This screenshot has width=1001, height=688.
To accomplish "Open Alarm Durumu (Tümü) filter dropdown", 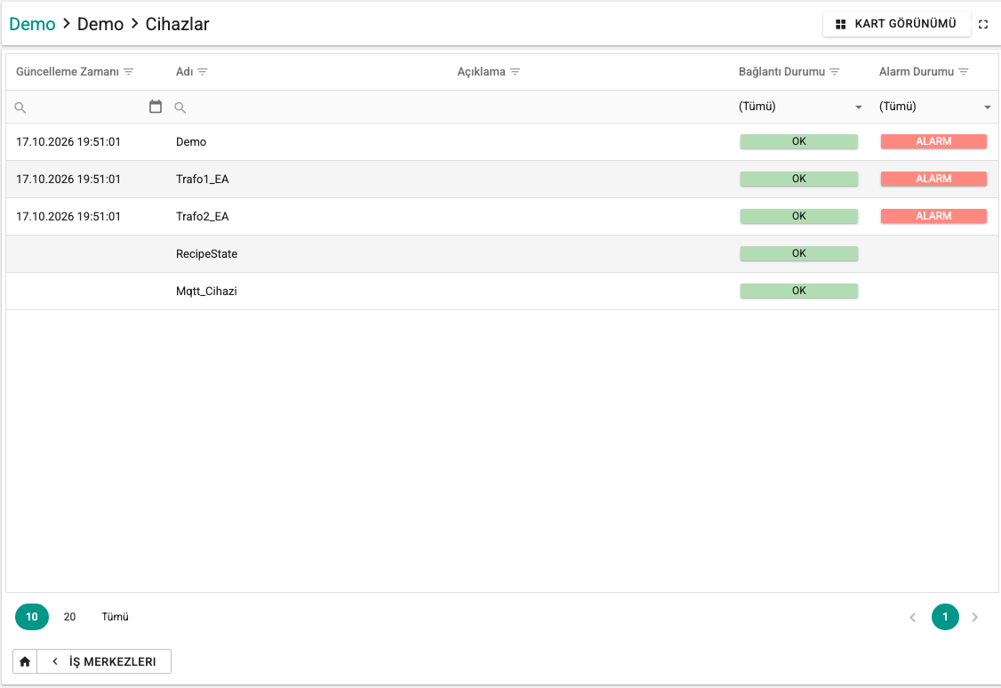I will tap(935, 107).
